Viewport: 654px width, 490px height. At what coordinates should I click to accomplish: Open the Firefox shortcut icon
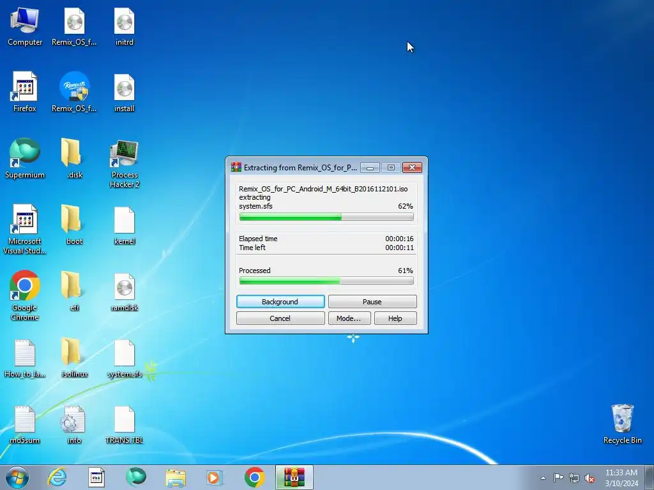pyautogui.click(x=25, y=93)
